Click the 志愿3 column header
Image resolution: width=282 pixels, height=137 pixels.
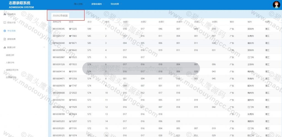[161, 22]
